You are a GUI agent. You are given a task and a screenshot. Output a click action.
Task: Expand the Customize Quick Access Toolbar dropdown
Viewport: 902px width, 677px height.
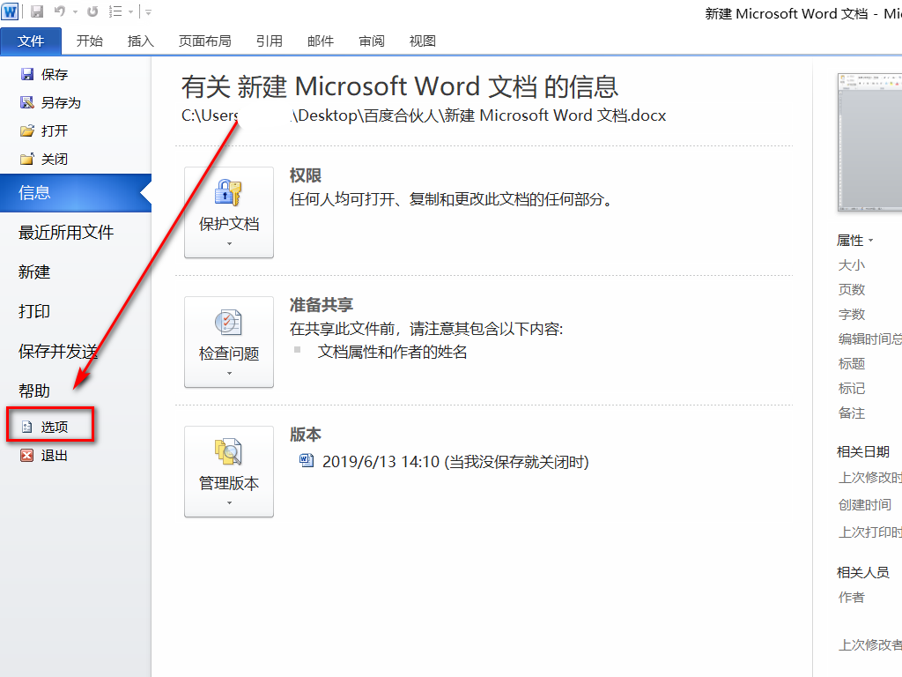pos(148,11)
